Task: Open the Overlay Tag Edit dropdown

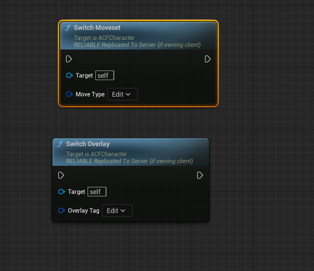Action: tap(117, 210)
